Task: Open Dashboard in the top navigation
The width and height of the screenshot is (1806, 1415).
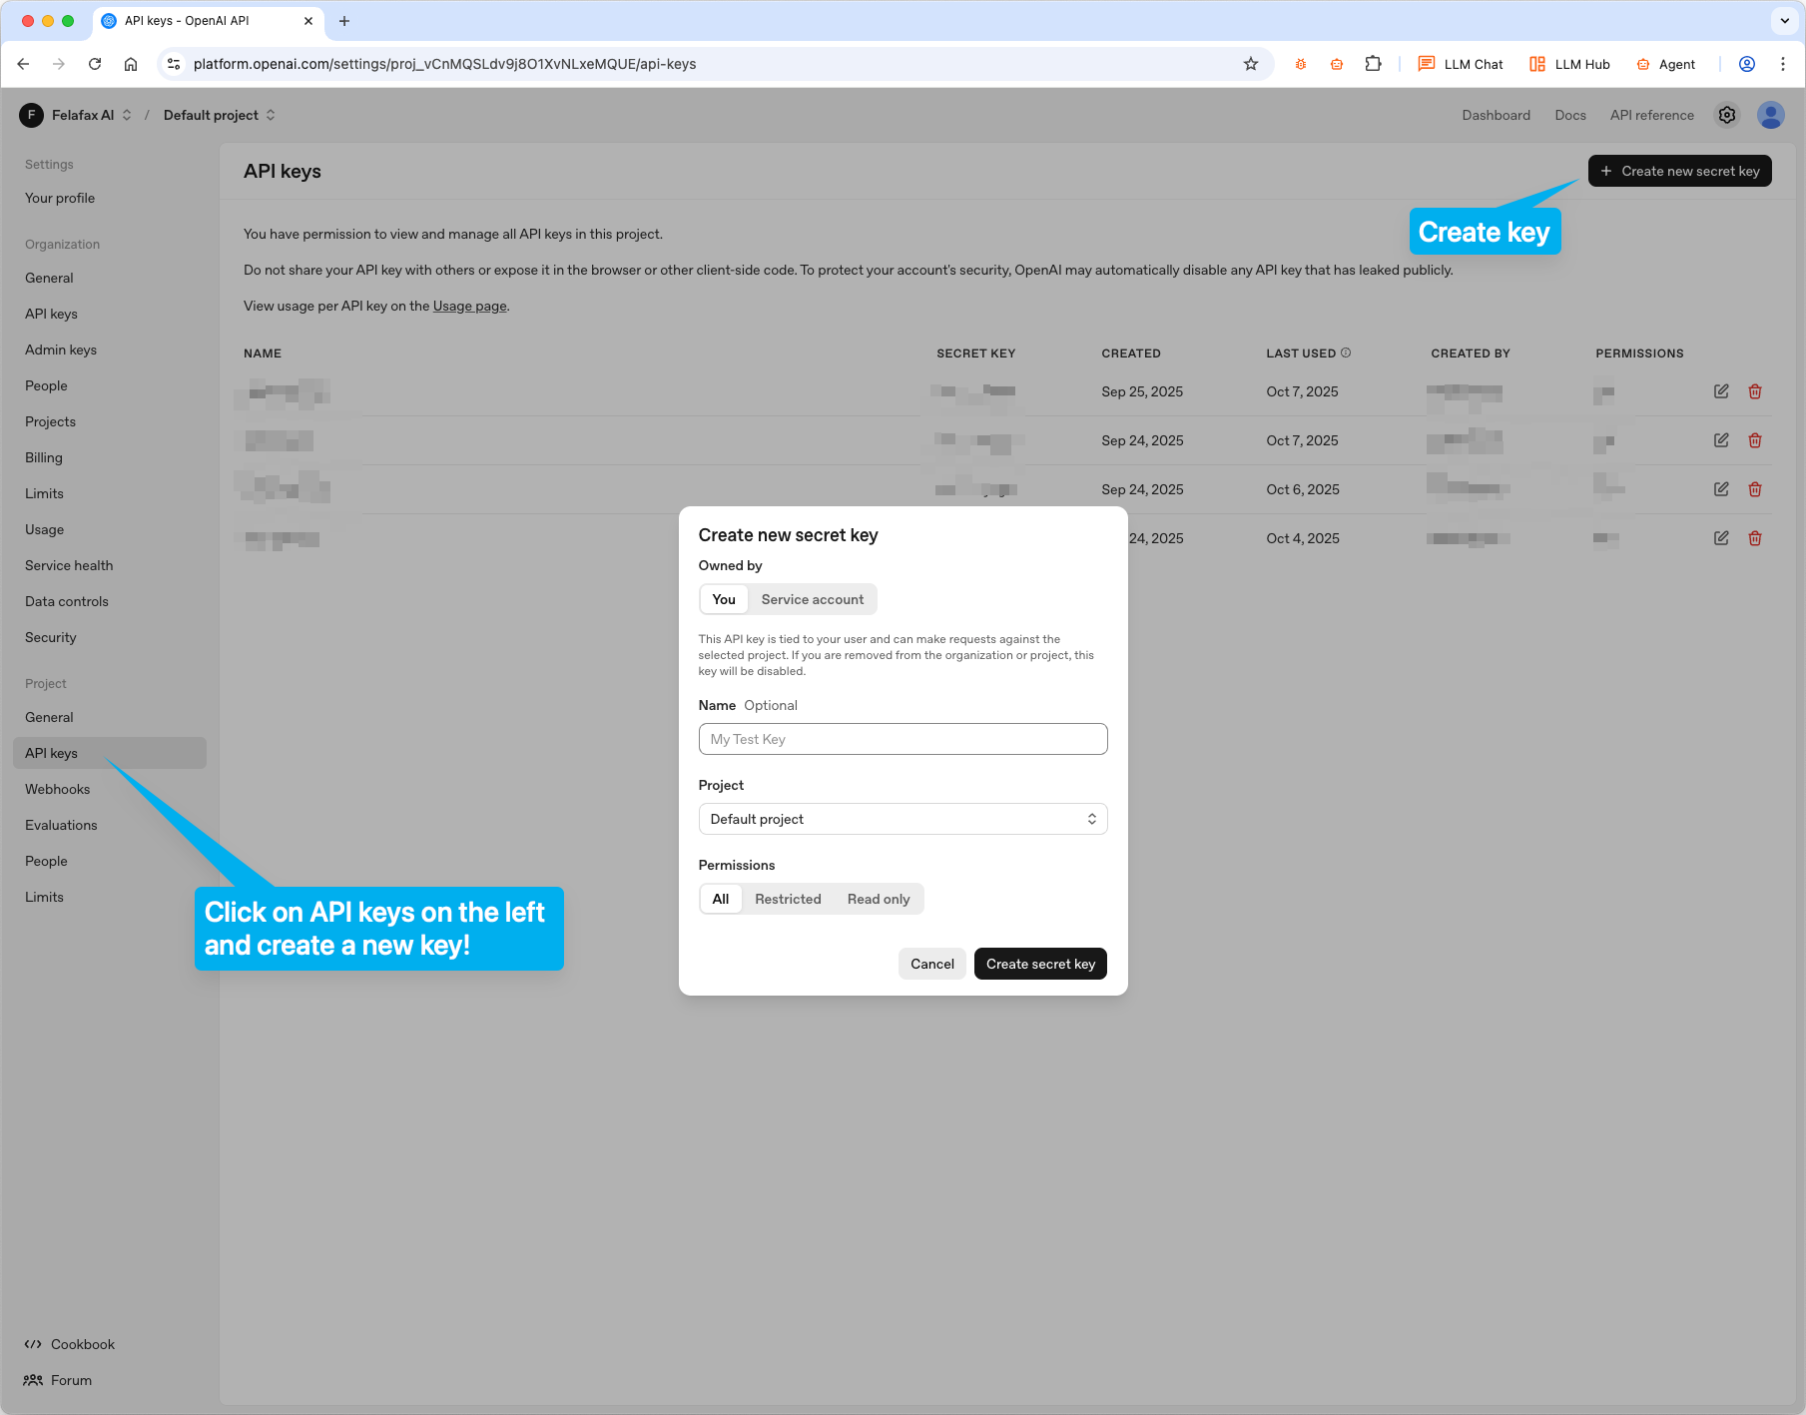Action: (1496, 115)
